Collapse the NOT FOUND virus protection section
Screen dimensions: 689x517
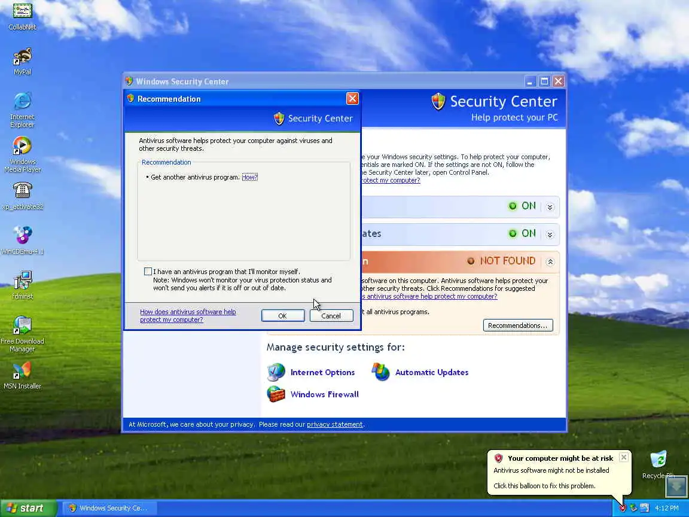click(x=550, y=262)
